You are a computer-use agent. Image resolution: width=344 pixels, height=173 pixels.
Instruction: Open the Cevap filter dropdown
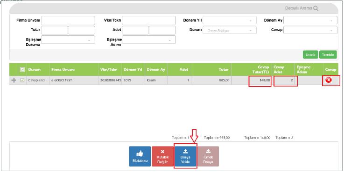[x=310, y=30]
